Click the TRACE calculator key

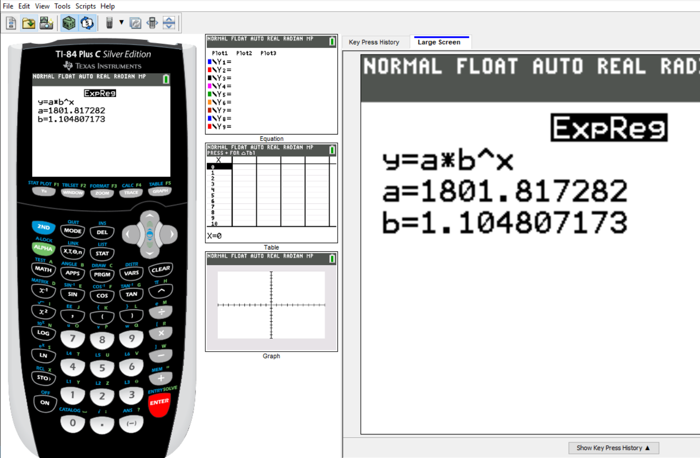[x=131, y=193]
